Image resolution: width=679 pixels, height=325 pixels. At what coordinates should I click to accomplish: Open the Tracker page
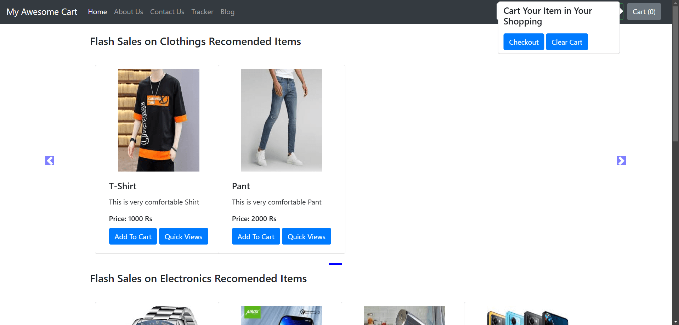(202, 12)
